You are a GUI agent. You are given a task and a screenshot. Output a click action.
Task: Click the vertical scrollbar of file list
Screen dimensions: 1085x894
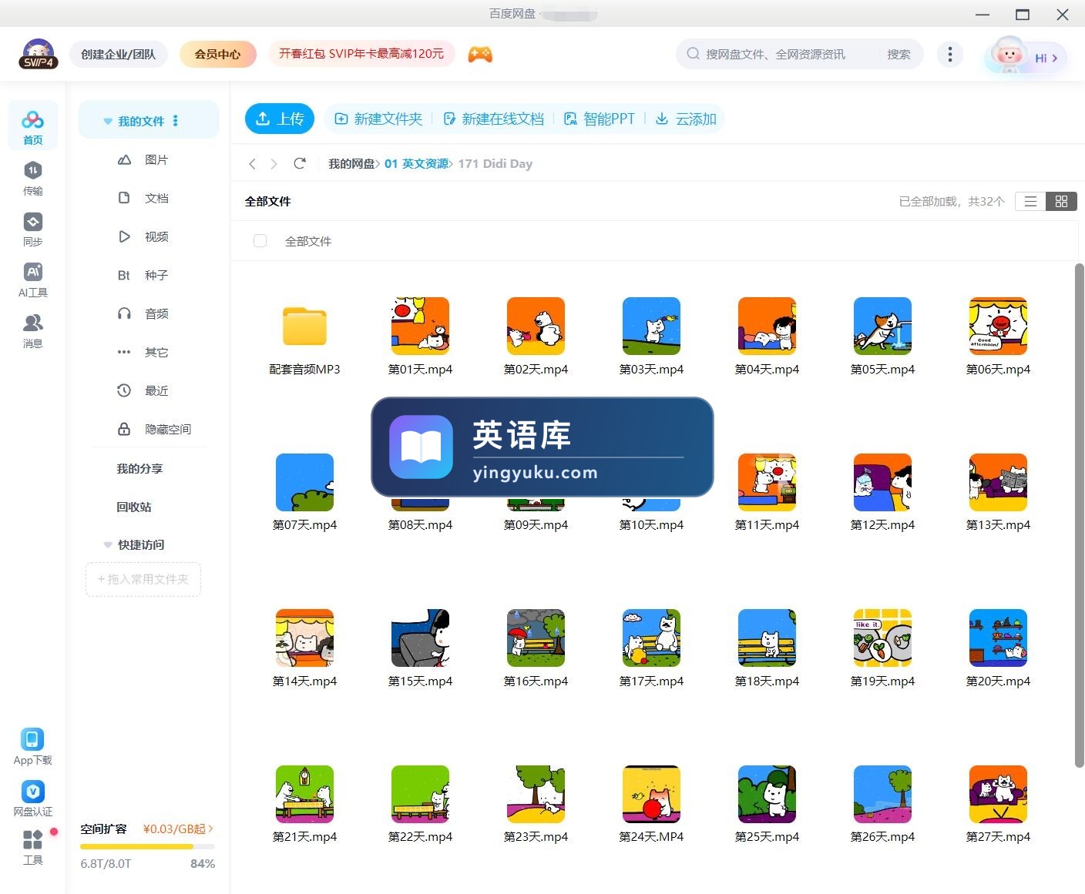point(1079,515)
